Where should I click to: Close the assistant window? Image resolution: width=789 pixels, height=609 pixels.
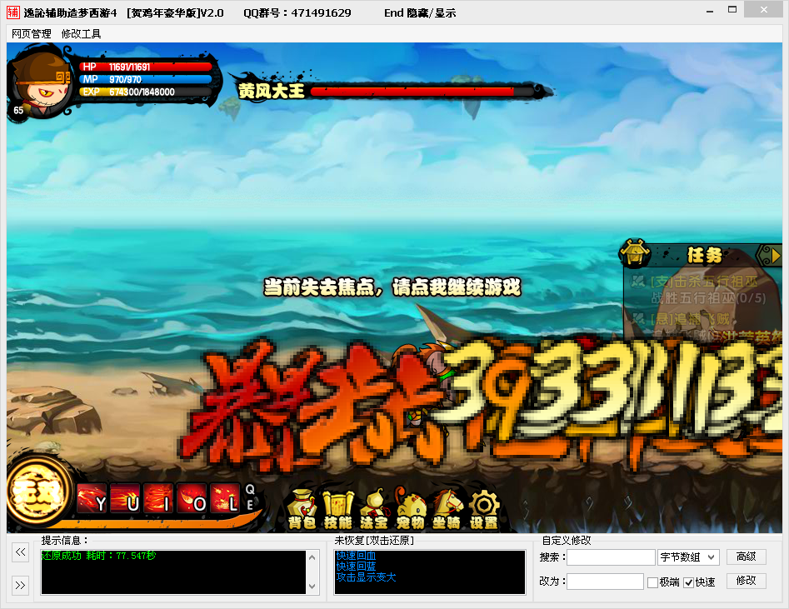coord(764,9)
